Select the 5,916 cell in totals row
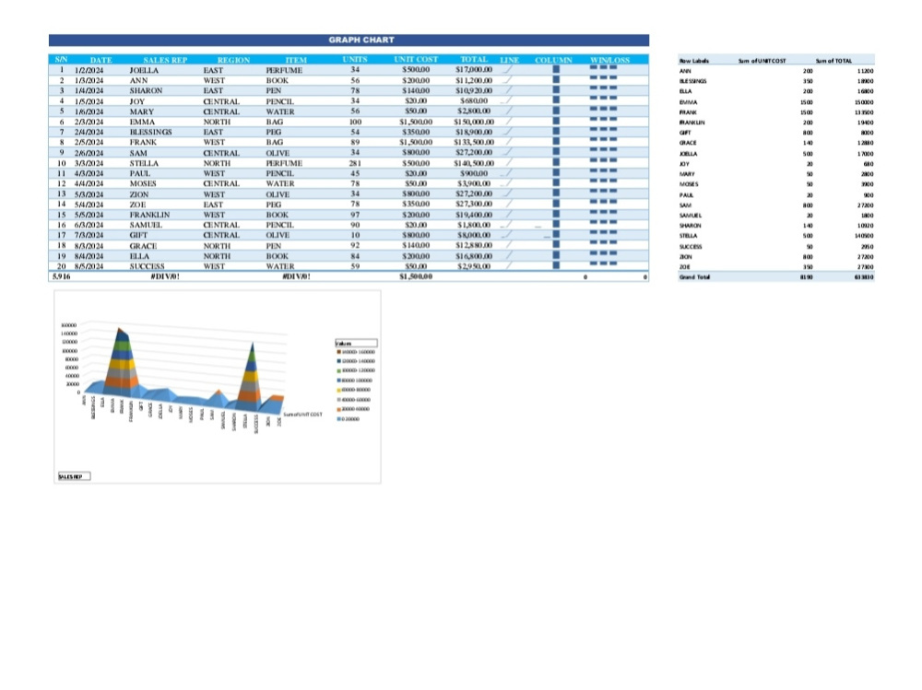Image resolution: width=922 pixels, height=690 pixels. [61, 276]
